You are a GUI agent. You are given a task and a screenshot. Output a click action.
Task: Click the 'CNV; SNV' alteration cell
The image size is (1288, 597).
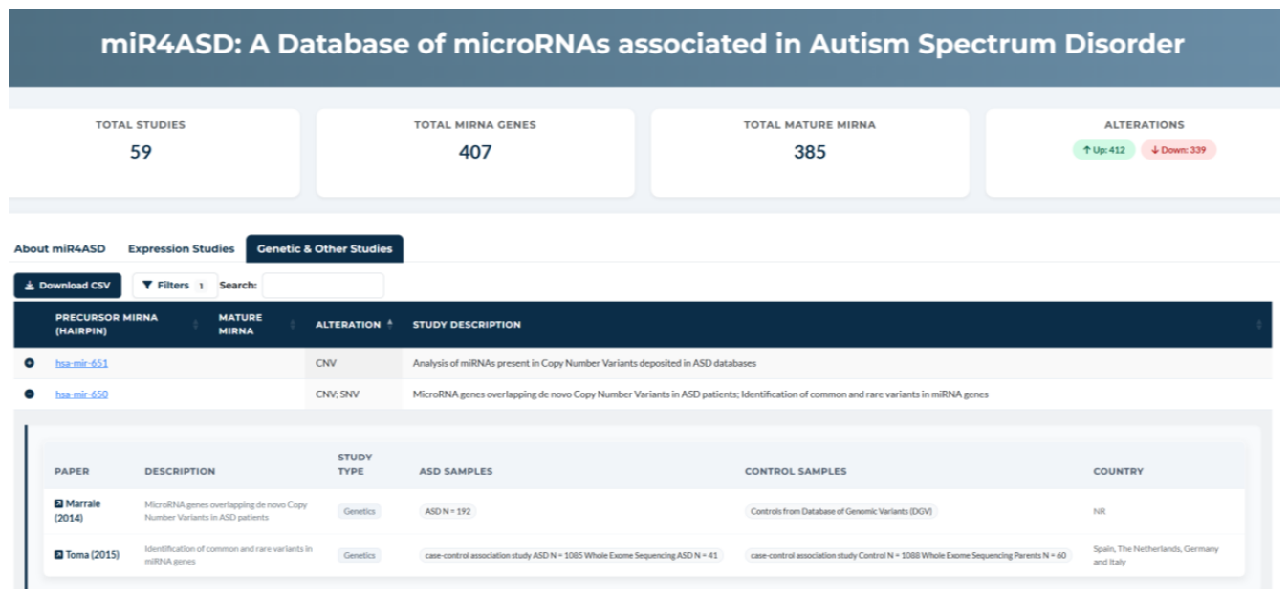coord(354,394)
